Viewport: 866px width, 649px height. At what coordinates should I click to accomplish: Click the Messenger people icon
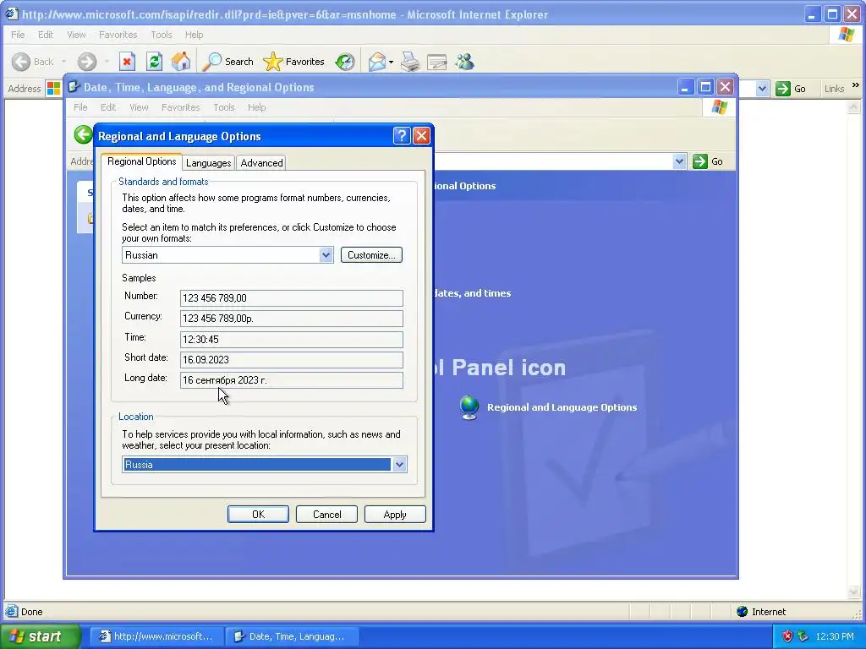[464, 61]
